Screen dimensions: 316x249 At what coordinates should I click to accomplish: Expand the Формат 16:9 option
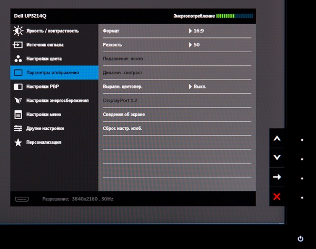tap(196, 31)
